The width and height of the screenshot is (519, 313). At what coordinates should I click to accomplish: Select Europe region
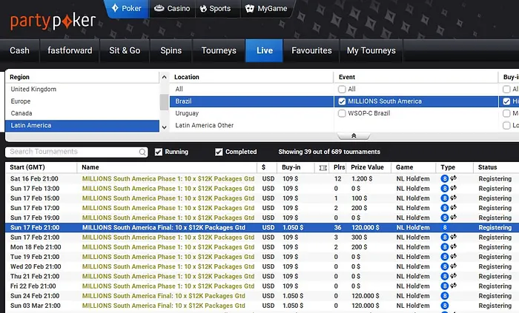pos(82,101)
